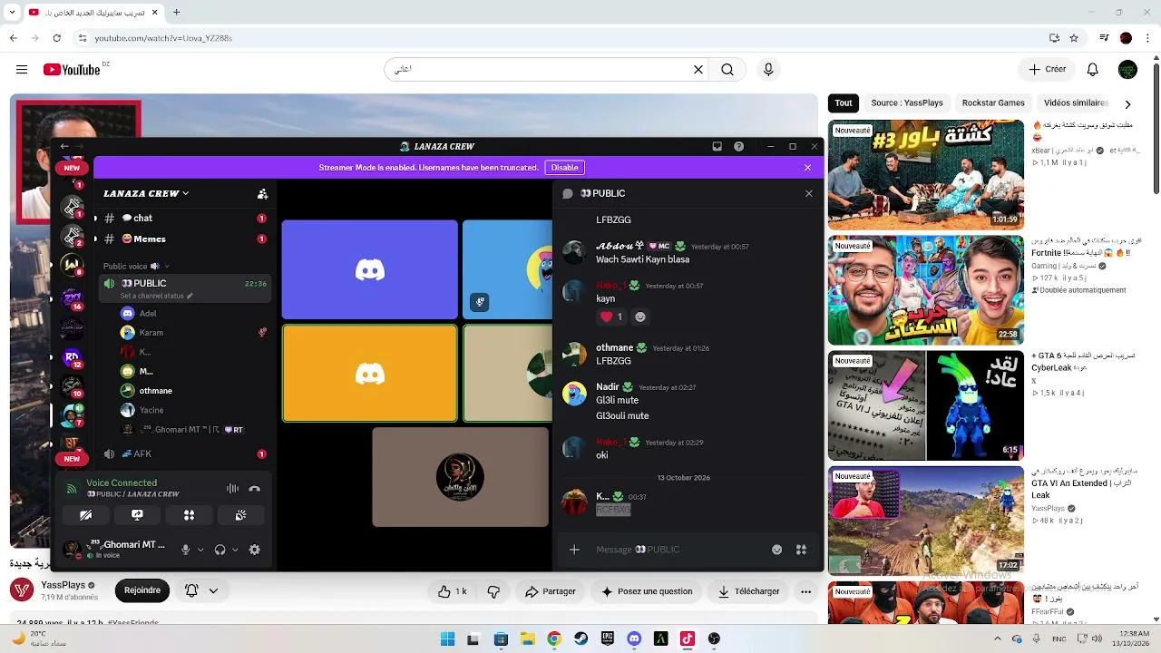
Task: Open Discord help icon in title bar
Action: pyautogui.click(x=739, y=146)
